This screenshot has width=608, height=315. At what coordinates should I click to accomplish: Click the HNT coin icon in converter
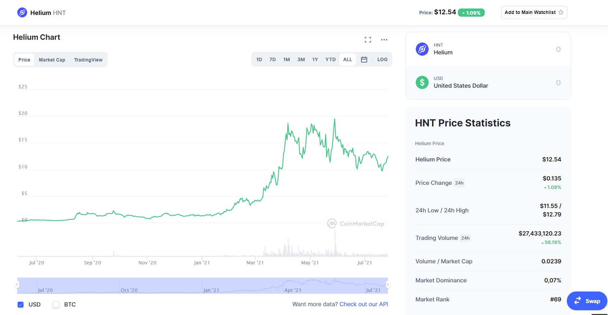click(x=422, y=49)
